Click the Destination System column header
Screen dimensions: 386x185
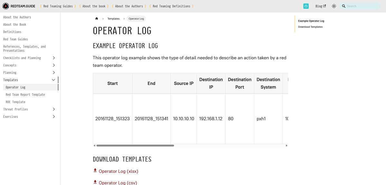268,83
